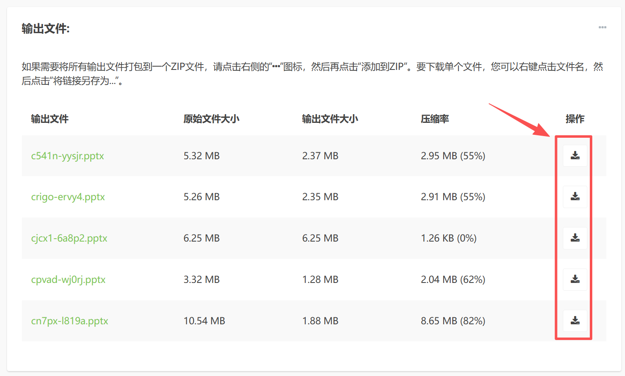Select the 输出文件大小 column header
The height and width of the screenshot is (376, 625).
pos(330,119)
